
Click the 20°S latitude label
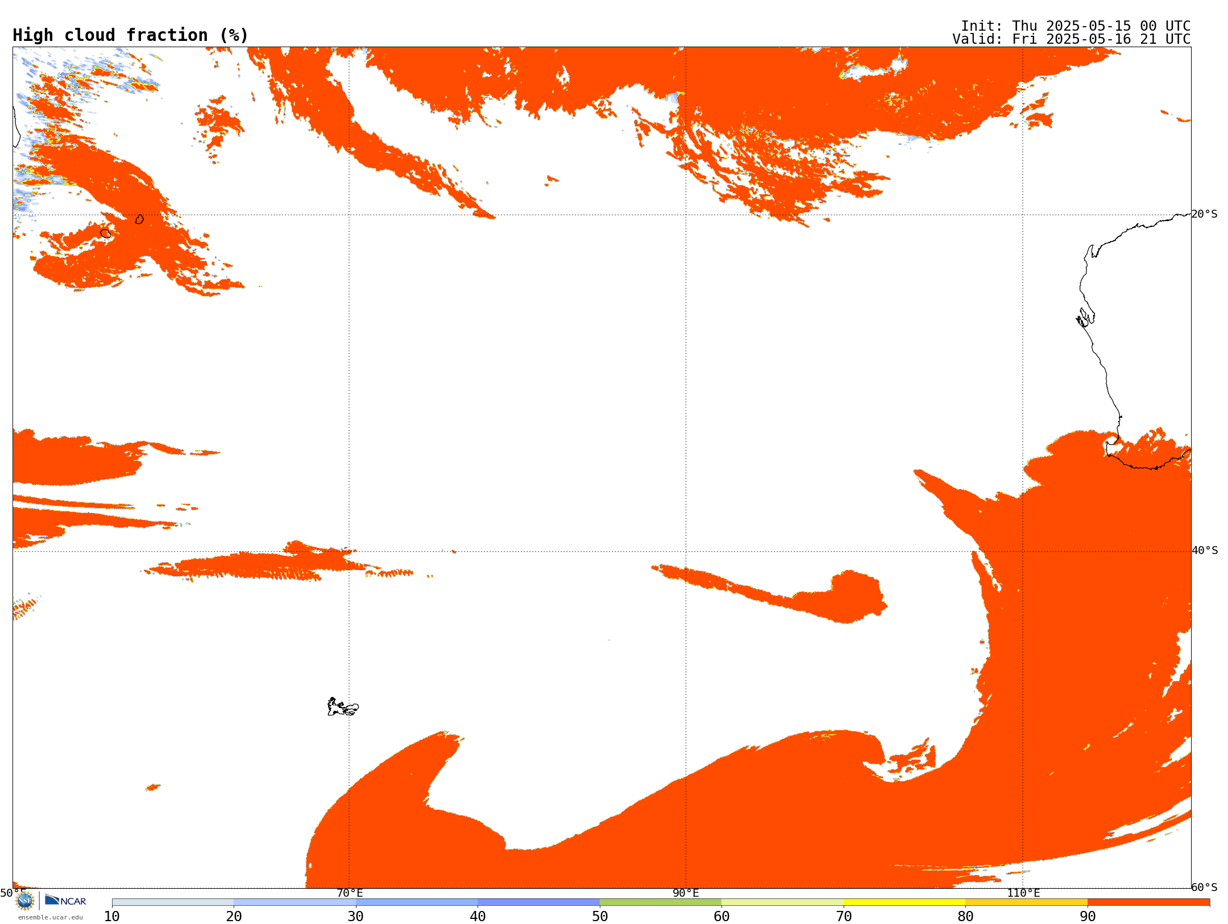tap(1204, 214)
